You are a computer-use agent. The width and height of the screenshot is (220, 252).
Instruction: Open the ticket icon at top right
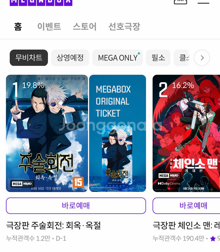point(180,2)
